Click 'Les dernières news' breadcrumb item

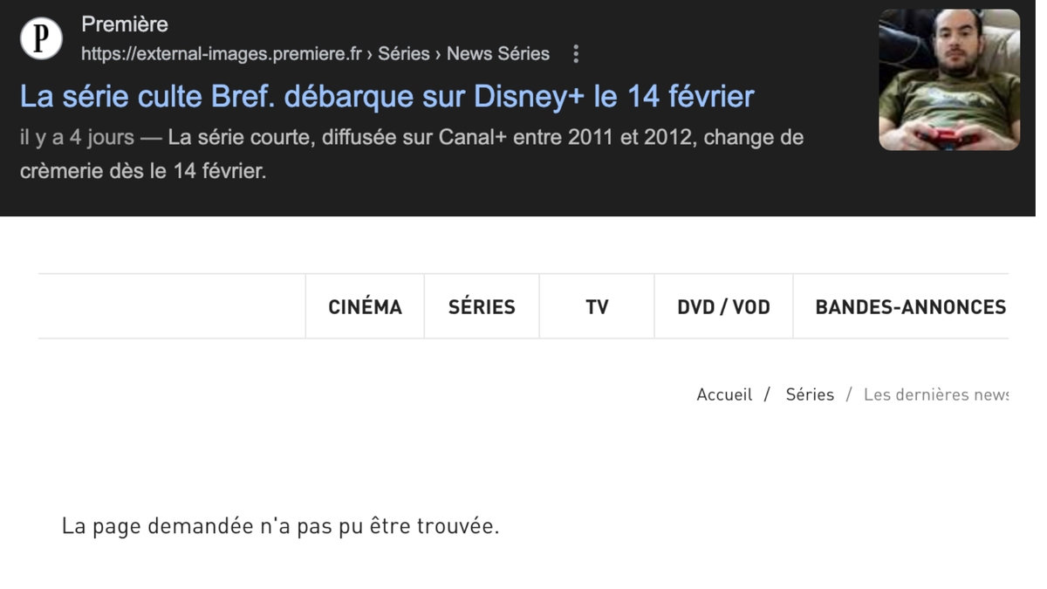[936, 394]
